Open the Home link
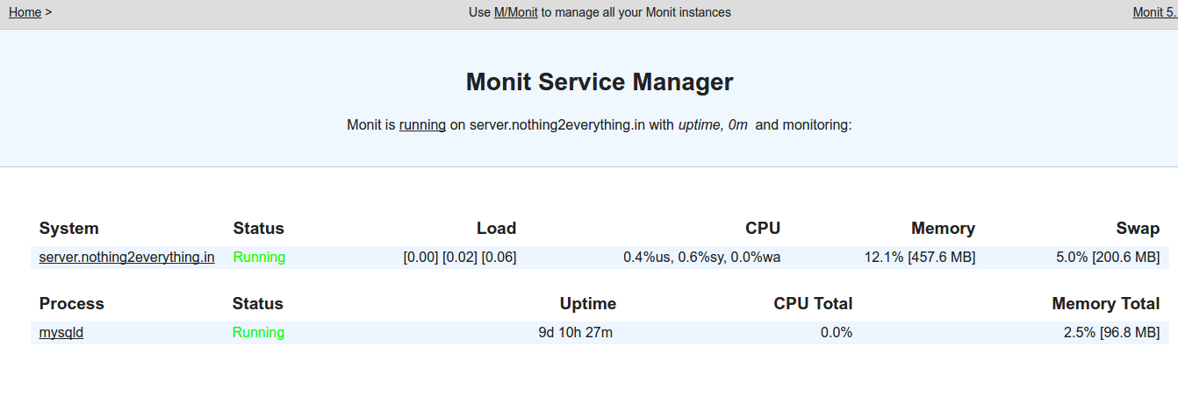The height and width of the screenshot is (396, 1178). [x=25, y=12]
